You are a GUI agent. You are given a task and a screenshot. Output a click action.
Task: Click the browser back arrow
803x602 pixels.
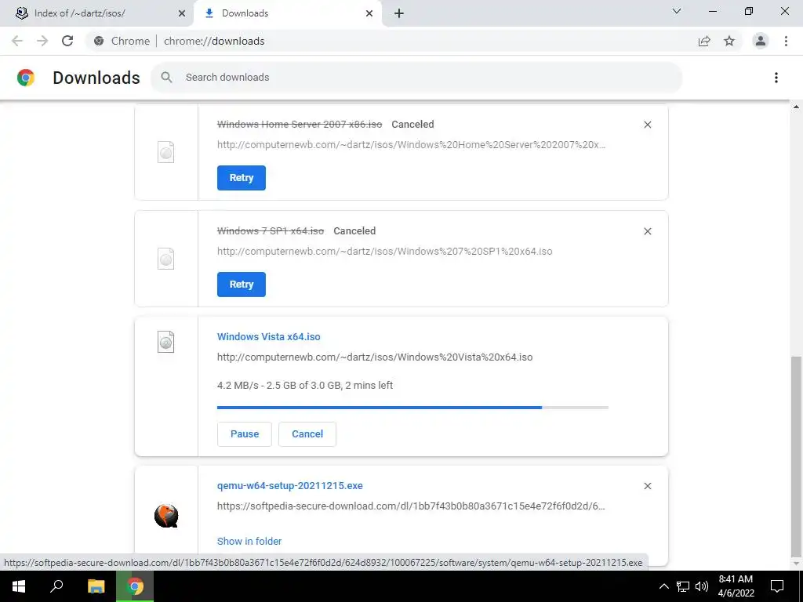click(17, 41)
